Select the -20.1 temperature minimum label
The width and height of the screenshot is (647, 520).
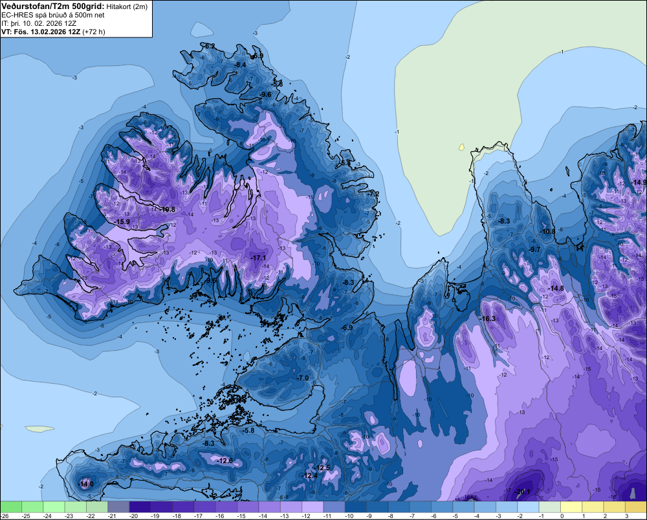pos(522,492)
